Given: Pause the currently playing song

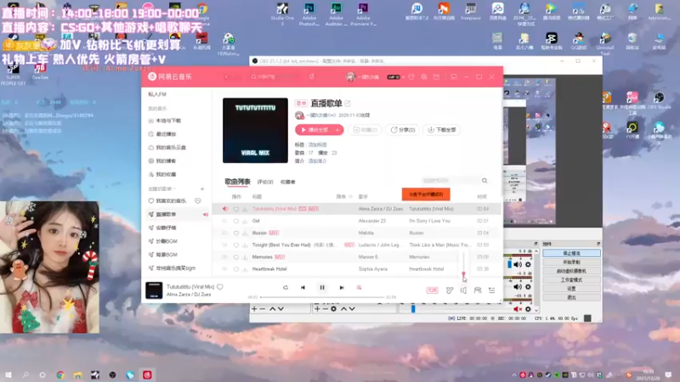Looking at the screenshot, I should click(322, 288).
